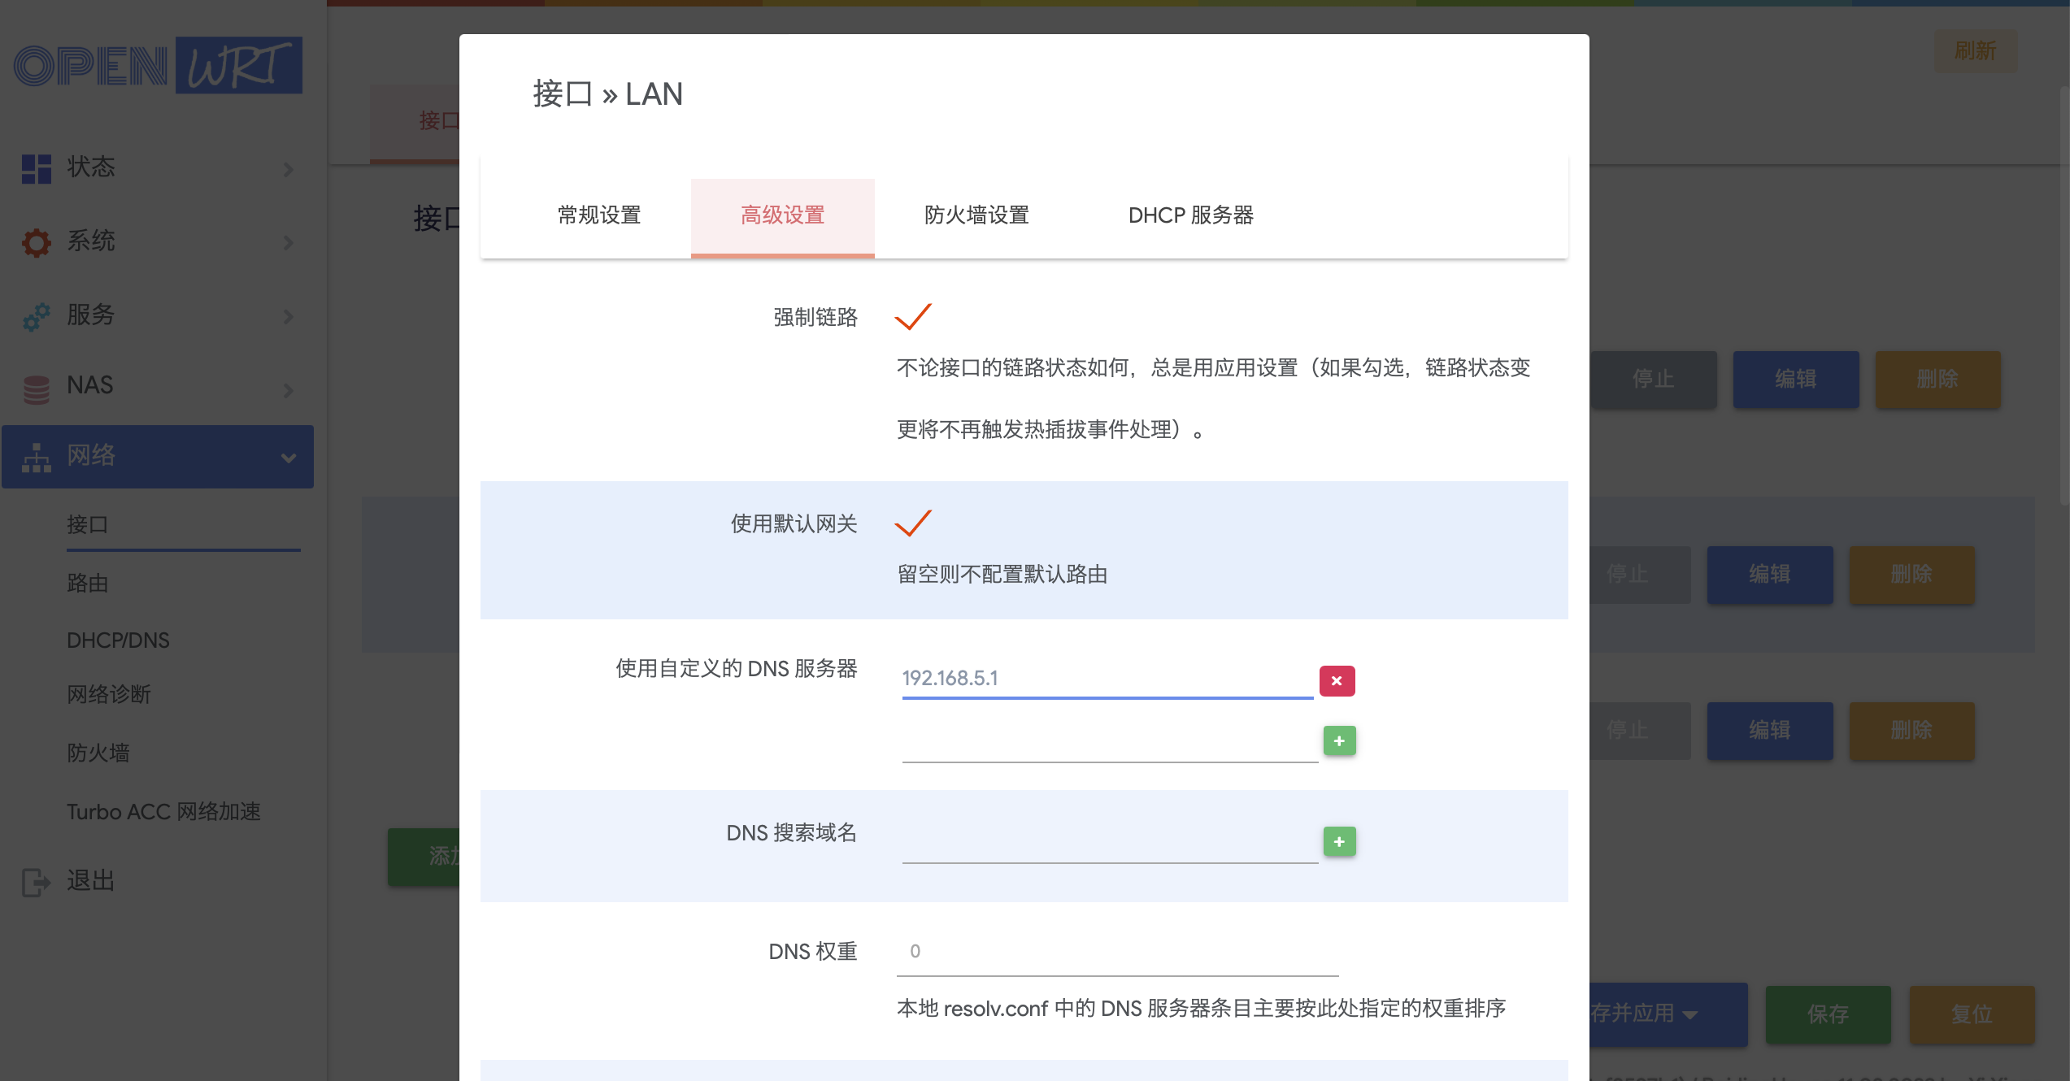
Task: Open the Firewall Settings tab
Action: [x=976, y=215]
